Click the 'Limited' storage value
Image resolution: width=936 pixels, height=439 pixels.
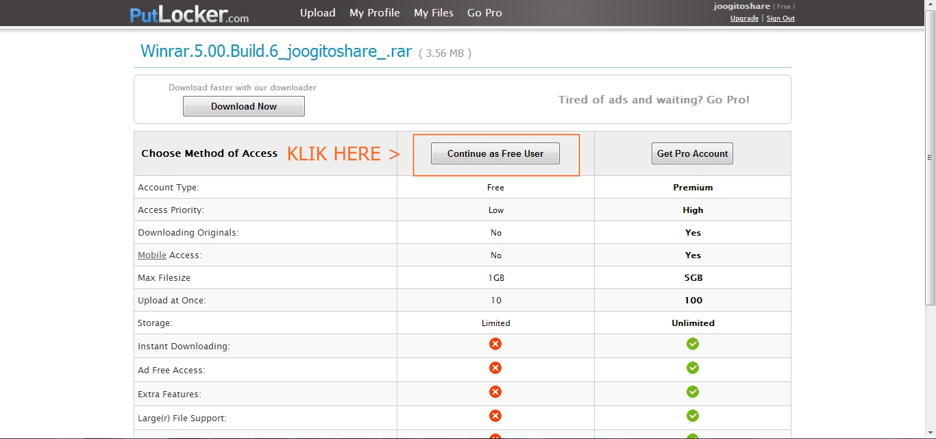496,323
